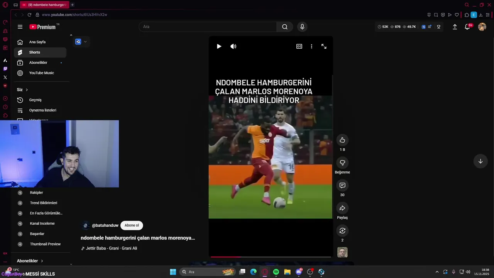The height and width of the screenshot is (278, 494).
Task: Open Başarılar item
Action: click(x=40, y=234)
